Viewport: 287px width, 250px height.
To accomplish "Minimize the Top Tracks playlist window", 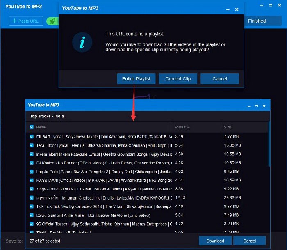I will (x=248, y=106).
